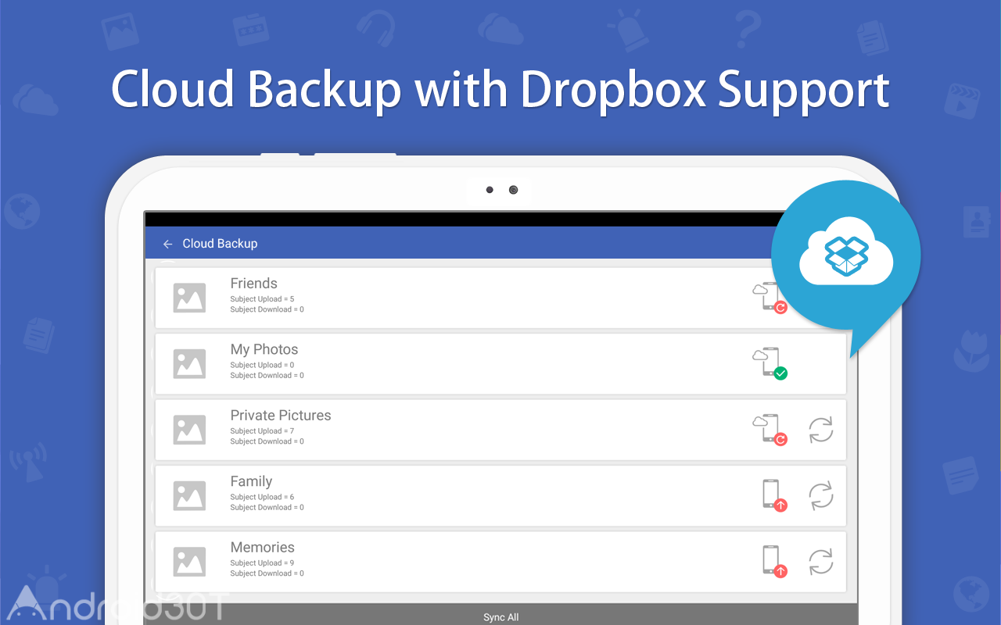The image size is (1001, 625).
Task: Click My Photos synced status icon
Action: [x=770, y=364]
